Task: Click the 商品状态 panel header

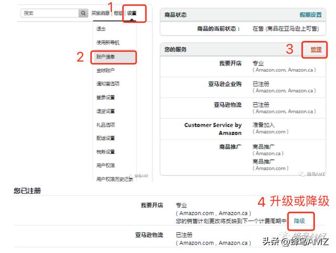Action: [243, 15]
